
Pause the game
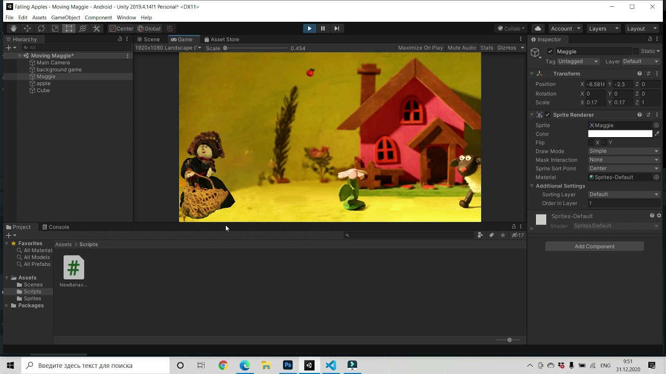323,29
